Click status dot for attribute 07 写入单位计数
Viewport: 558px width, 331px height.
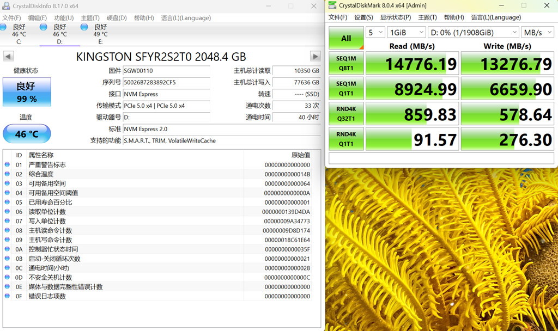click(x=7, y=221)
